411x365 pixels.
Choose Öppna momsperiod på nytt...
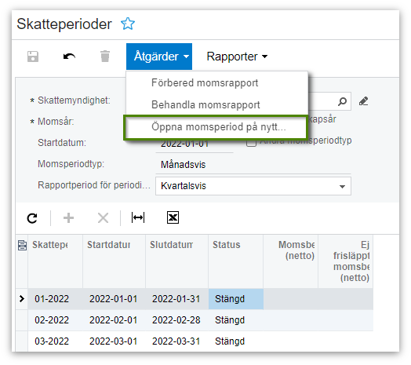[x=215, y=127]
